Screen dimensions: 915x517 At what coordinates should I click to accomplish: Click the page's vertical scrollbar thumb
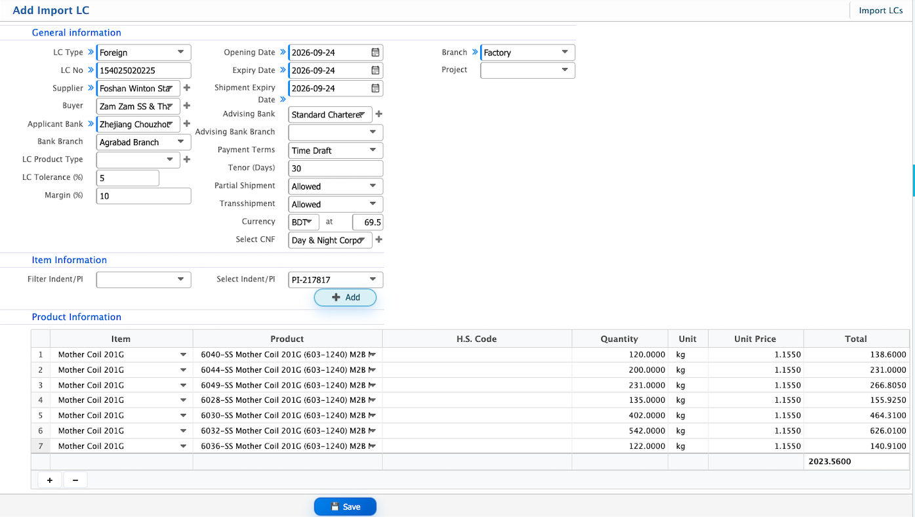(913, 180)
